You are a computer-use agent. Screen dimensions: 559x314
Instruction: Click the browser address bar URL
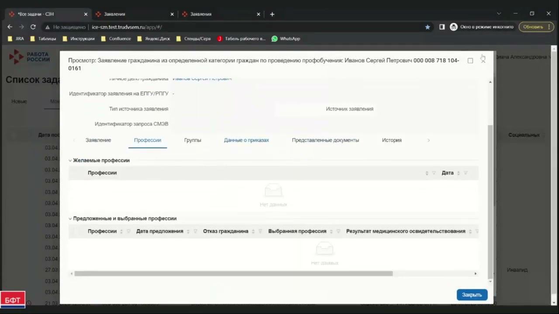point(127,27)
